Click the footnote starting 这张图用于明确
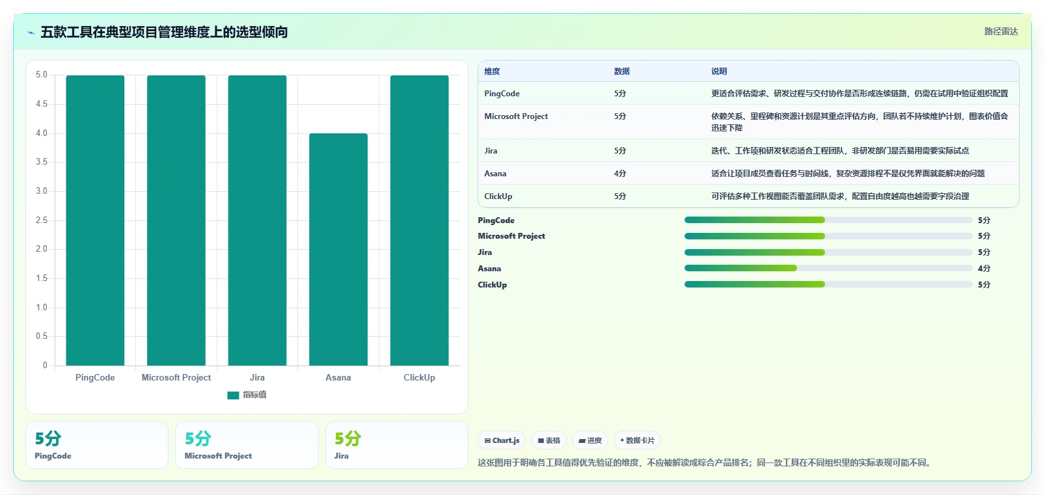Viewport: 1045px width, 495px height. coord(705,463)
